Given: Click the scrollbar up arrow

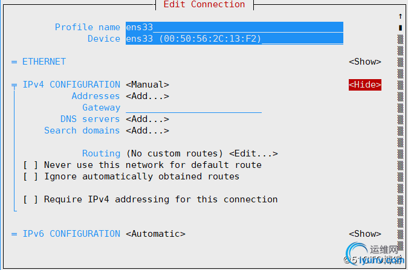Looking at the screenshot, I should pyautogui.click(x=400, y=16).
